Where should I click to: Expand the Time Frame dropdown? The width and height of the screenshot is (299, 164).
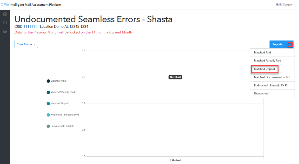(26, 44)
